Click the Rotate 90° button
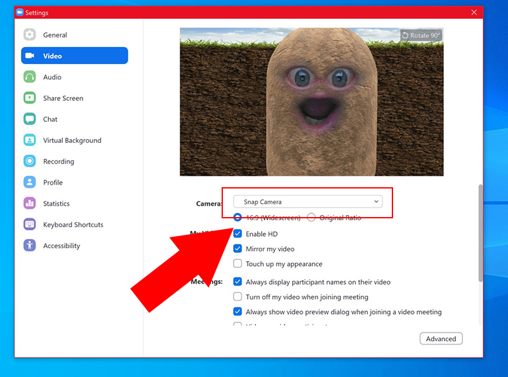Viewport: 508px width, 377px height. click(422, 36)
